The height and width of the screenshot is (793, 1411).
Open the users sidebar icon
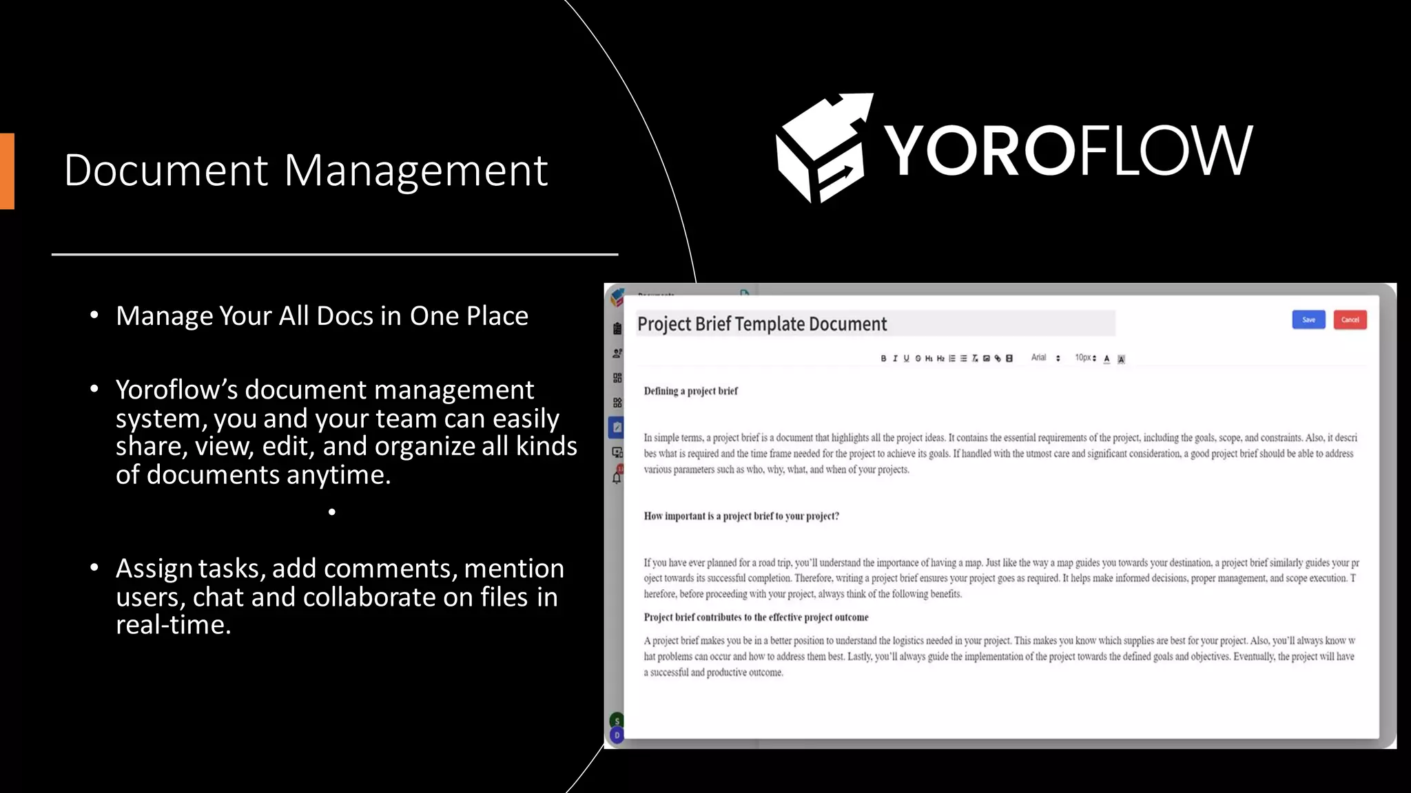point(617,353)
